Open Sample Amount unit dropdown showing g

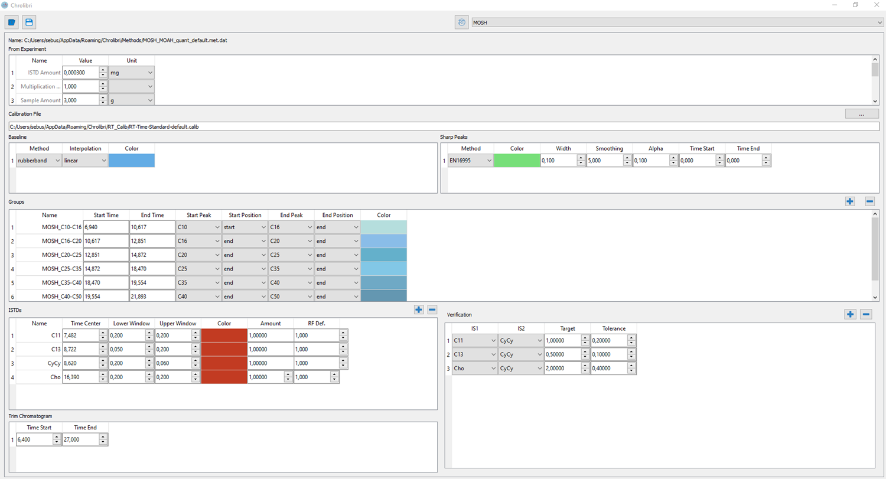click(132, 100)
